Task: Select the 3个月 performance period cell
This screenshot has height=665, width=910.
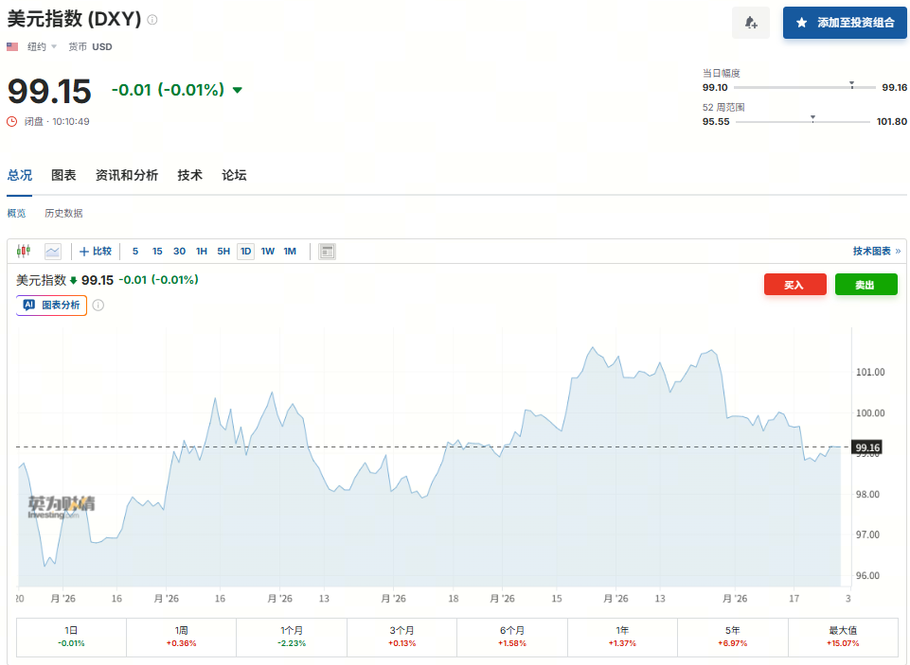Action: click(x=401, y=637)
